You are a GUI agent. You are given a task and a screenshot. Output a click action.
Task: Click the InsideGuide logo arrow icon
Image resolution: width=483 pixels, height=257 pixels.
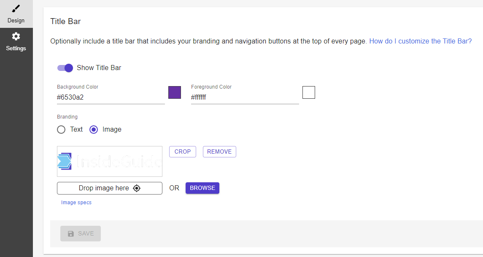pos(65,161)
